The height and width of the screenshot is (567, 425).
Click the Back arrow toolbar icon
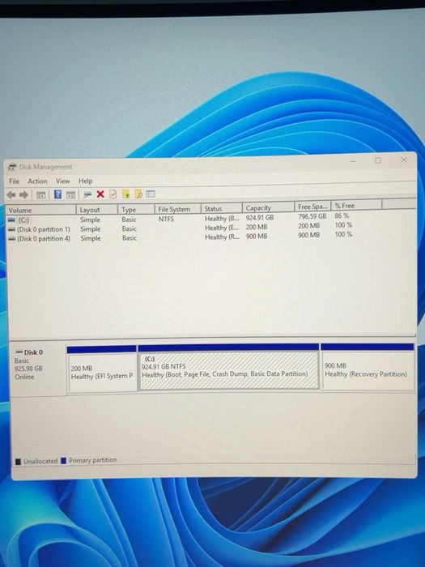tap(11, 195)
